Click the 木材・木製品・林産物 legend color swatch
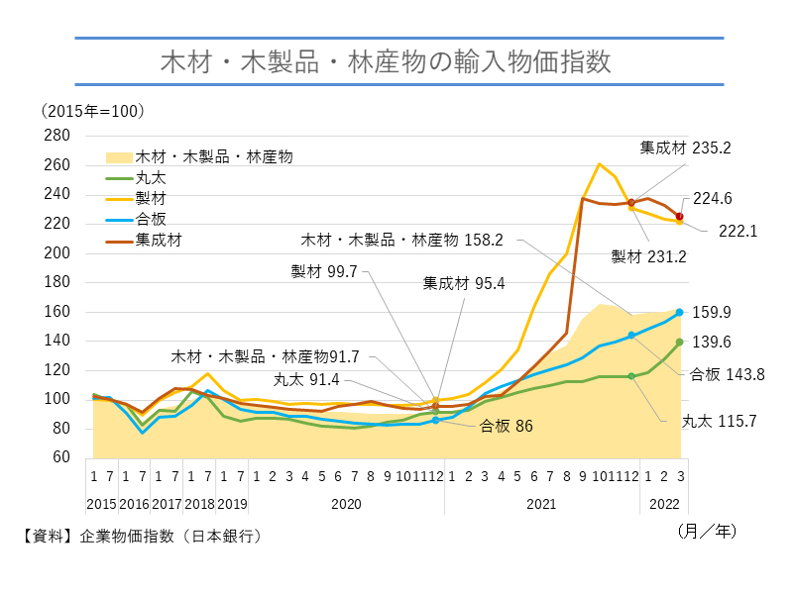The width and height of the screenshot is (793, 594). (118, 156)
